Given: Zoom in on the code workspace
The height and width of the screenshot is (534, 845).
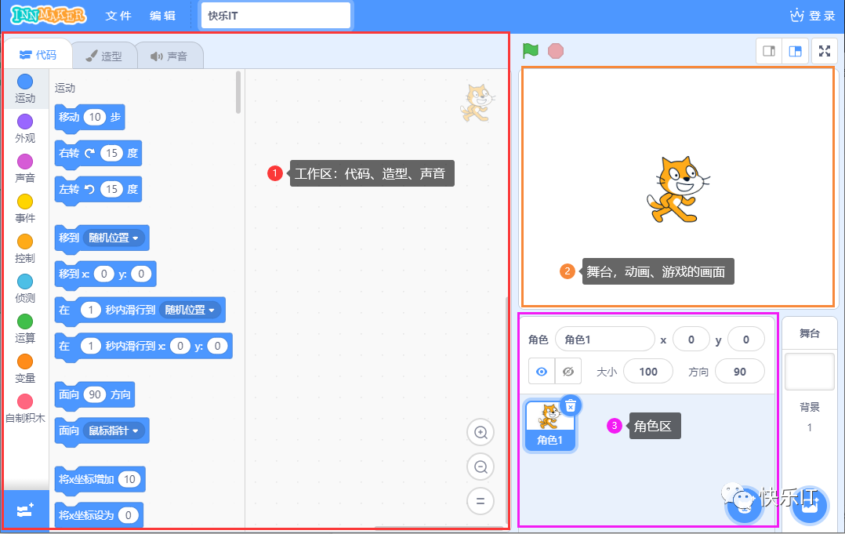Looking at the screenshot, I should click(481, 432).
